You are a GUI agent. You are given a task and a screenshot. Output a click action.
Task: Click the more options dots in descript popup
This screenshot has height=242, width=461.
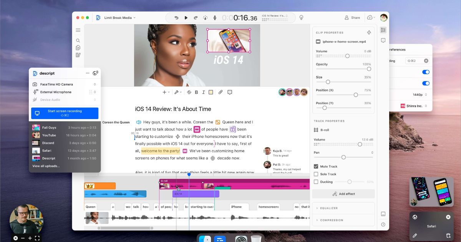[88, 73]
